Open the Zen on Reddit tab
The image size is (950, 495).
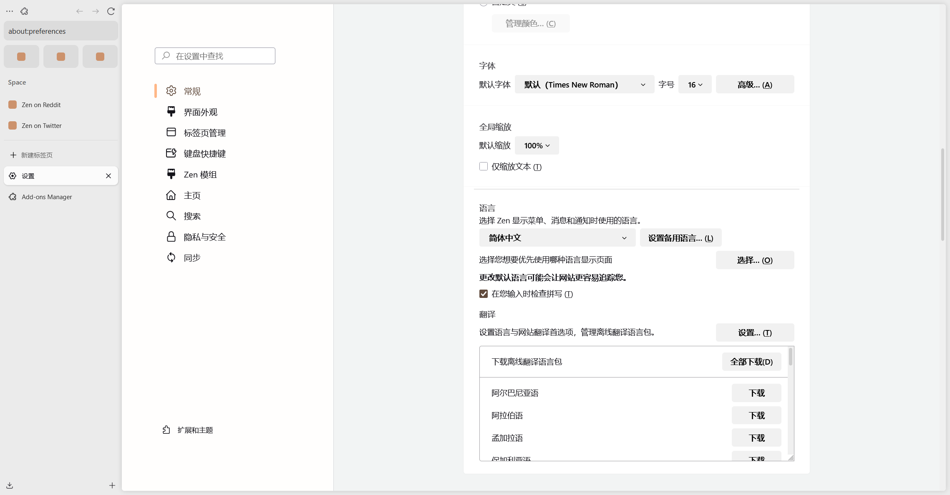pos(61,105)
